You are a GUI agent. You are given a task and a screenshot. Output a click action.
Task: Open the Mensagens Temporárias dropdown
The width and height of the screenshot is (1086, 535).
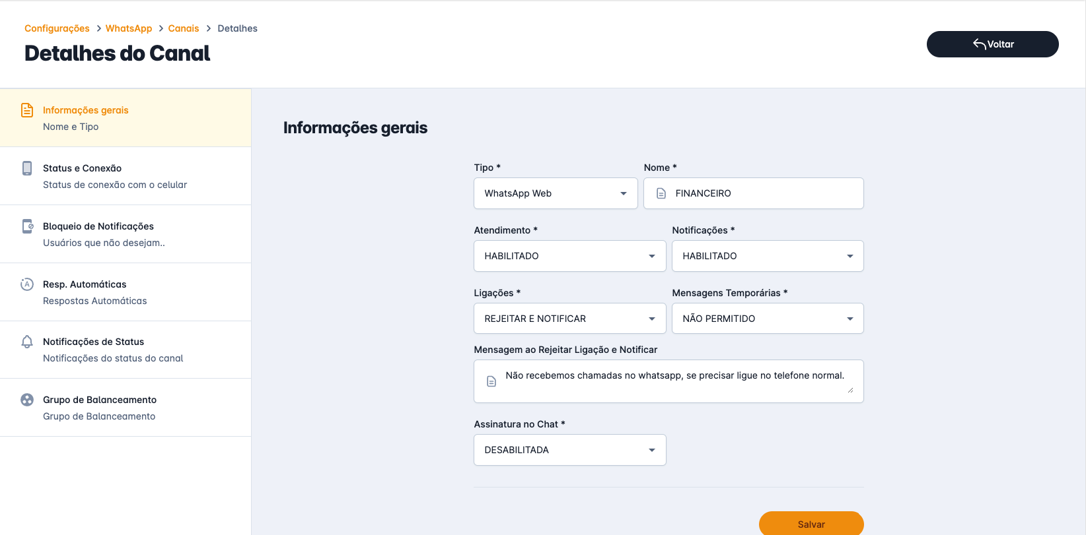(768, 319)
